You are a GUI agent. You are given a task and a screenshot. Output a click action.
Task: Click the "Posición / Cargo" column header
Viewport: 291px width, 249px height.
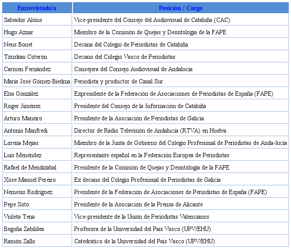[x=181, y=8]
